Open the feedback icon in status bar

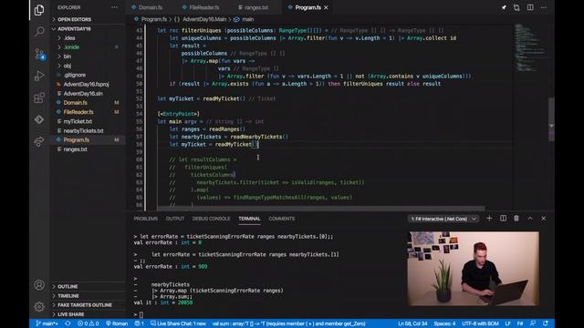pos(533,323)
